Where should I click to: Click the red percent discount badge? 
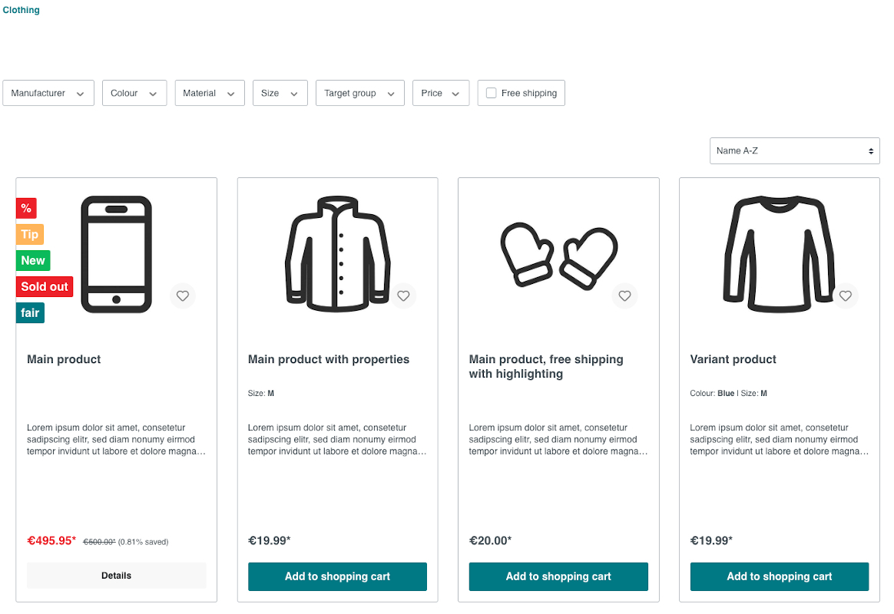[26, 208]
